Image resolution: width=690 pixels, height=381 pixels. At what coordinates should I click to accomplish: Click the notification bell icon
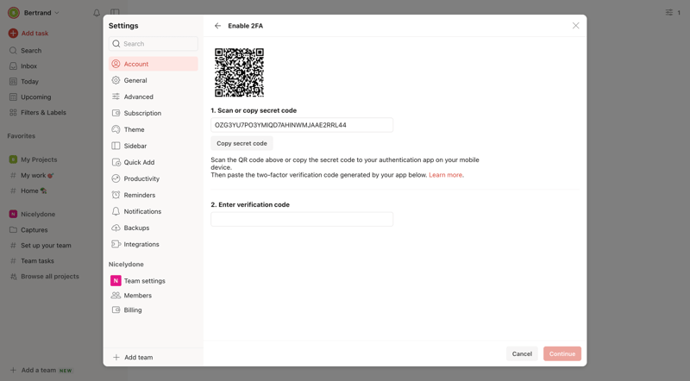coord(97,13)
